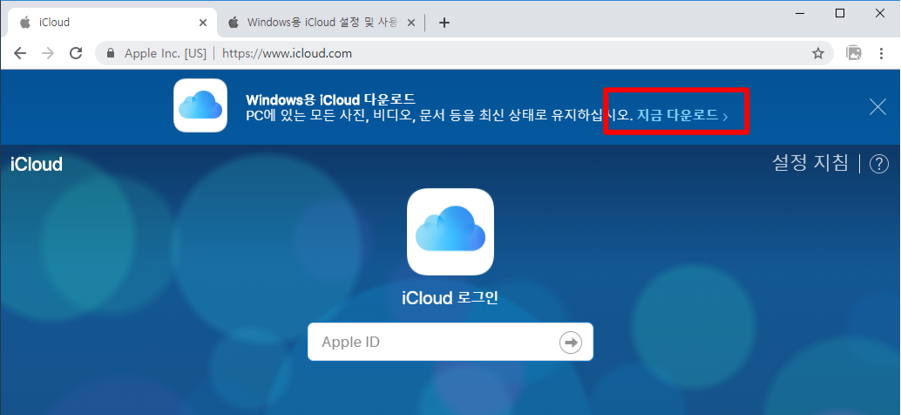Click the address bar URL
The image size is (901, 415).
tap(287, 53)
